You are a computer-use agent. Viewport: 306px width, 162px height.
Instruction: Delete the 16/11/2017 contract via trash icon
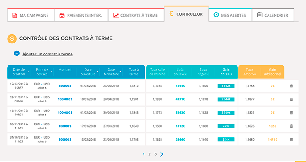[x=291, y=113]
